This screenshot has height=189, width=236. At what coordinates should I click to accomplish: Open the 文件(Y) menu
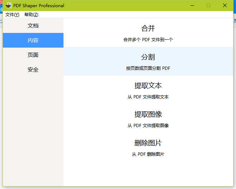12,15
